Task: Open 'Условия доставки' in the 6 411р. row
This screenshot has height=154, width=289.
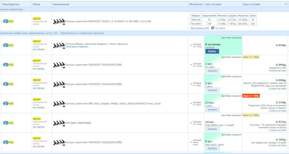Action: pos(277,130)
